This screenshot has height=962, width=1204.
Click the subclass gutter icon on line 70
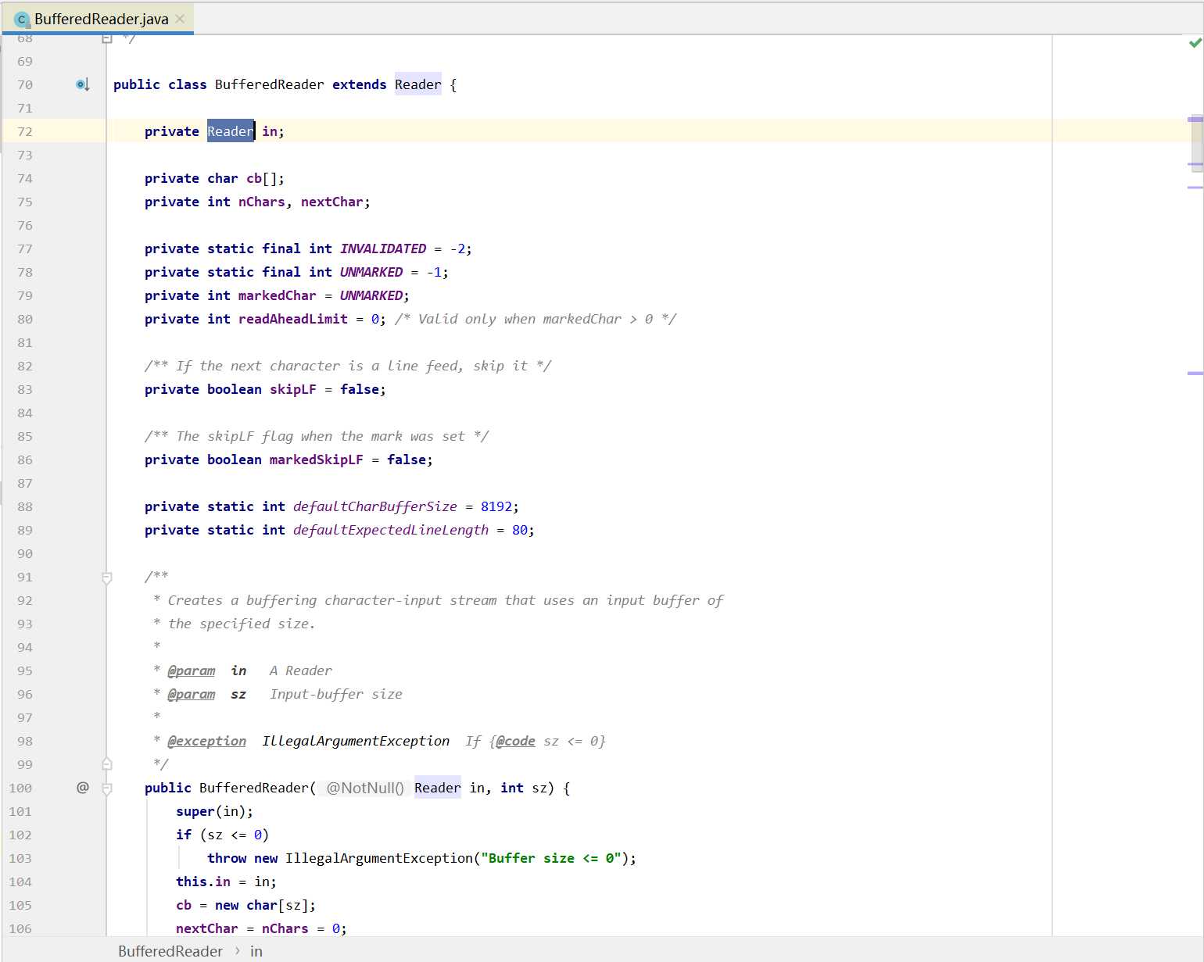pos(83,84)
